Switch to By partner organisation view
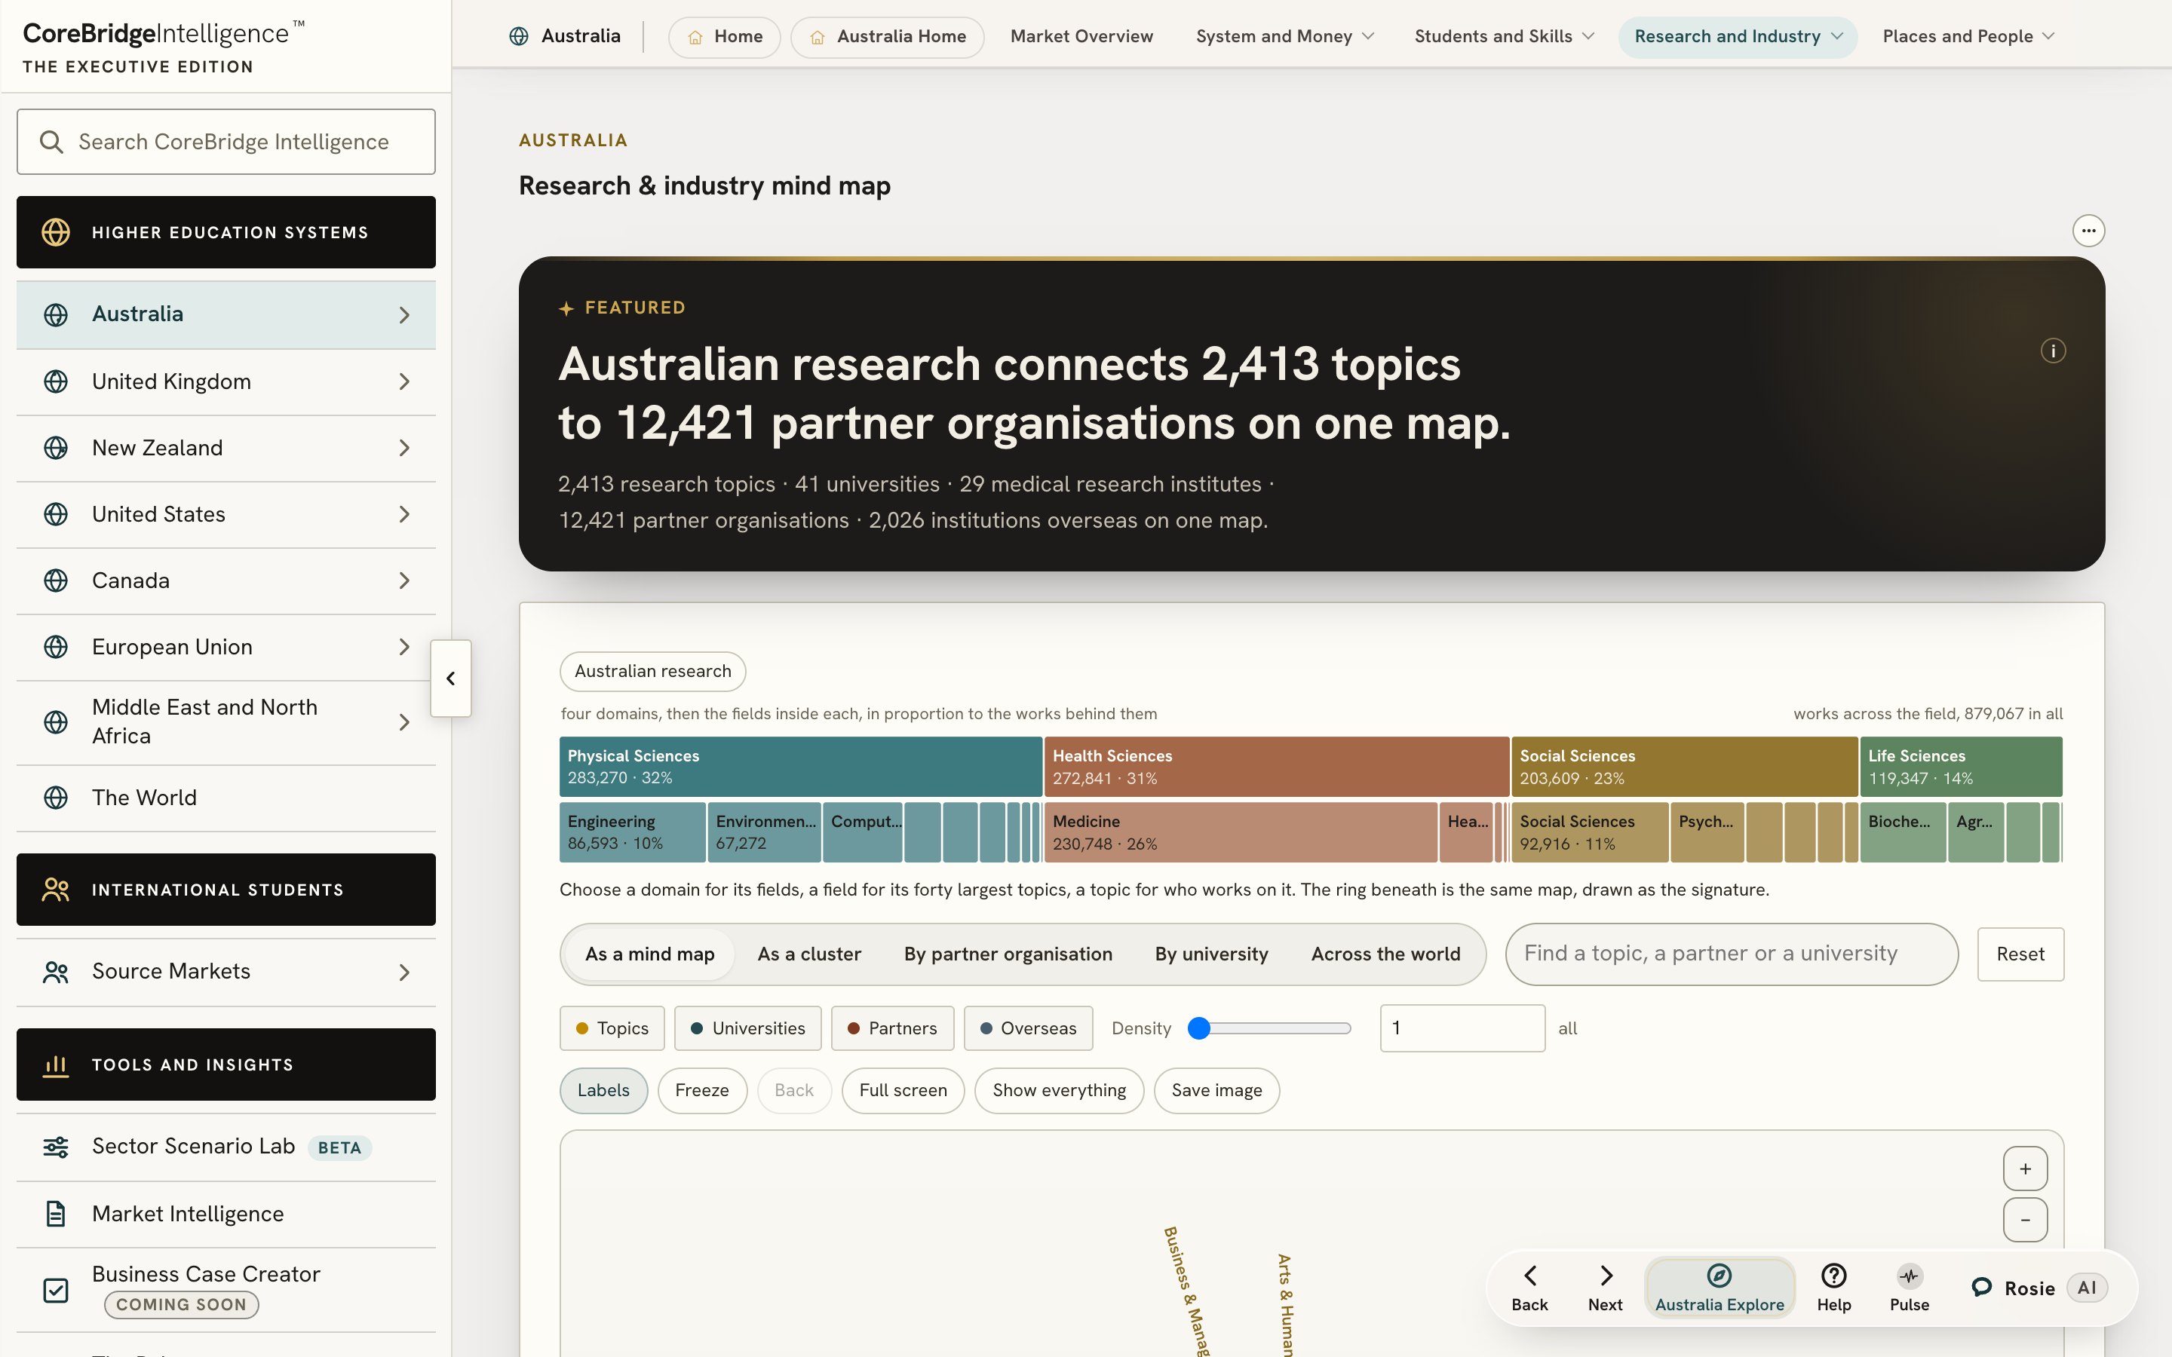The image size is (2172, 1357). click(1008, 954)
